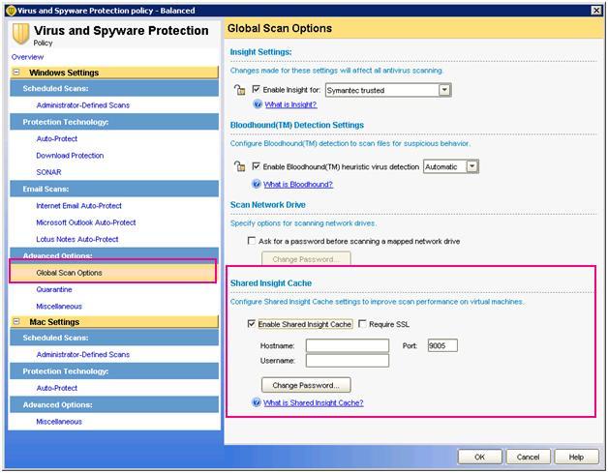The width and height of the screenshot is (608, 473).
Task: Select Administrator-Defined Scans under Mac Settings
Action: click(83, 354)
